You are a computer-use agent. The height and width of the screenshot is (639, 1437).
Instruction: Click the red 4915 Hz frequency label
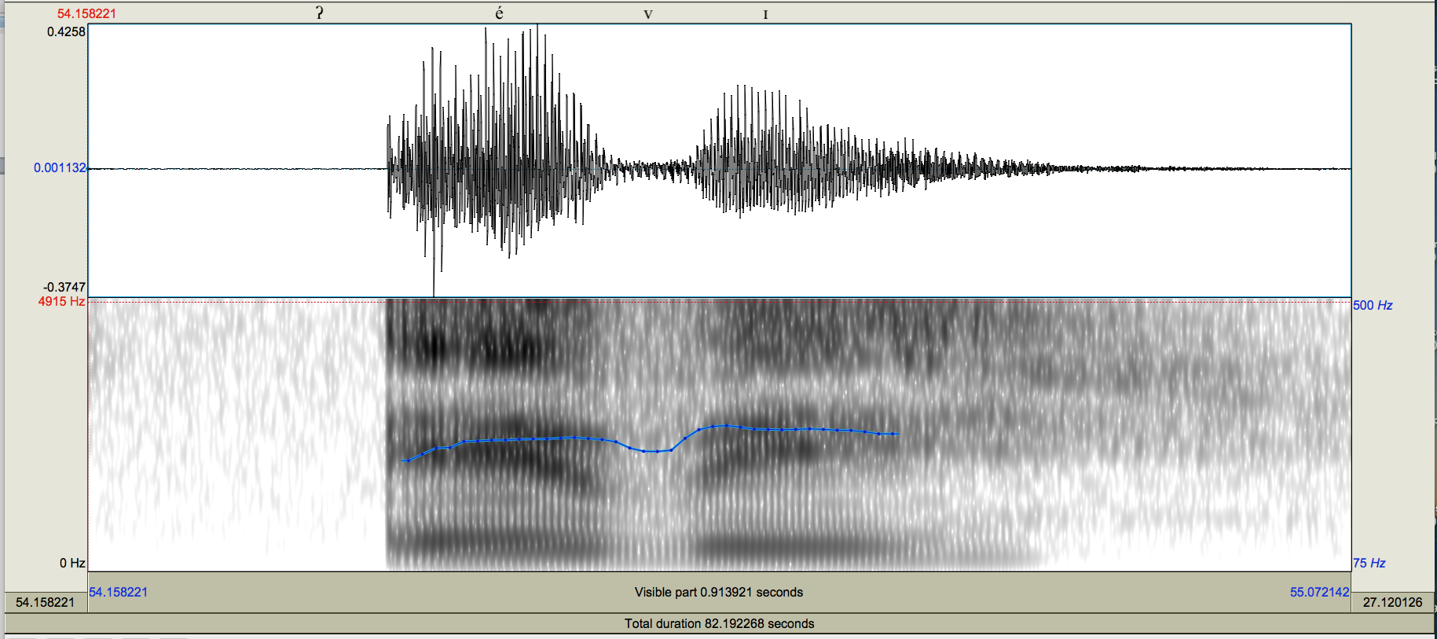(x=61, y=302)
